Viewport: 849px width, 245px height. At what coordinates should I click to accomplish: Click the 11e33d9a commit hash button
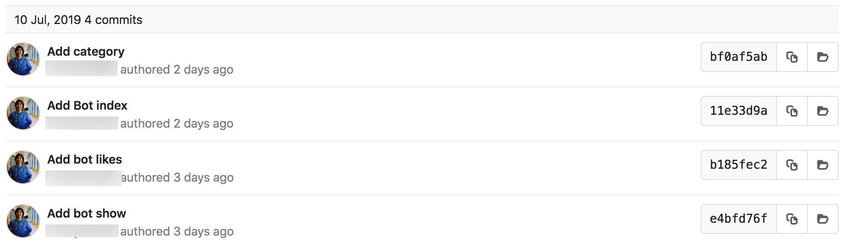[738, 111]
